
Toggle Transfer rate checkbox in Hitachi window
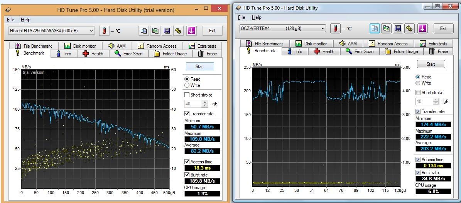tap(187, 114)
